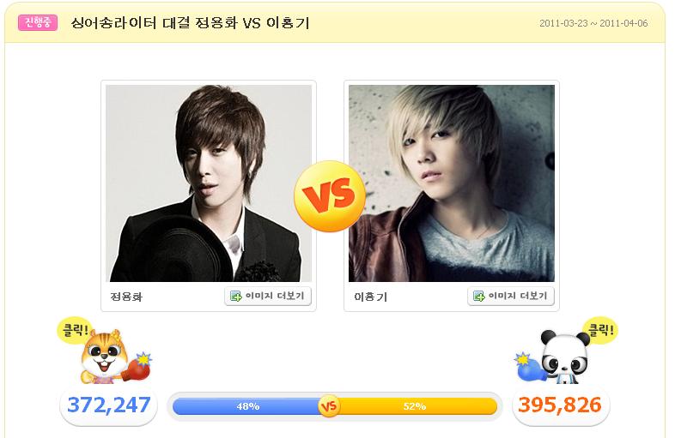This screenshot has width=675, height=438.
Task: Click the green plus icon under 정용화 photo
Action: [x=236, y=297]
